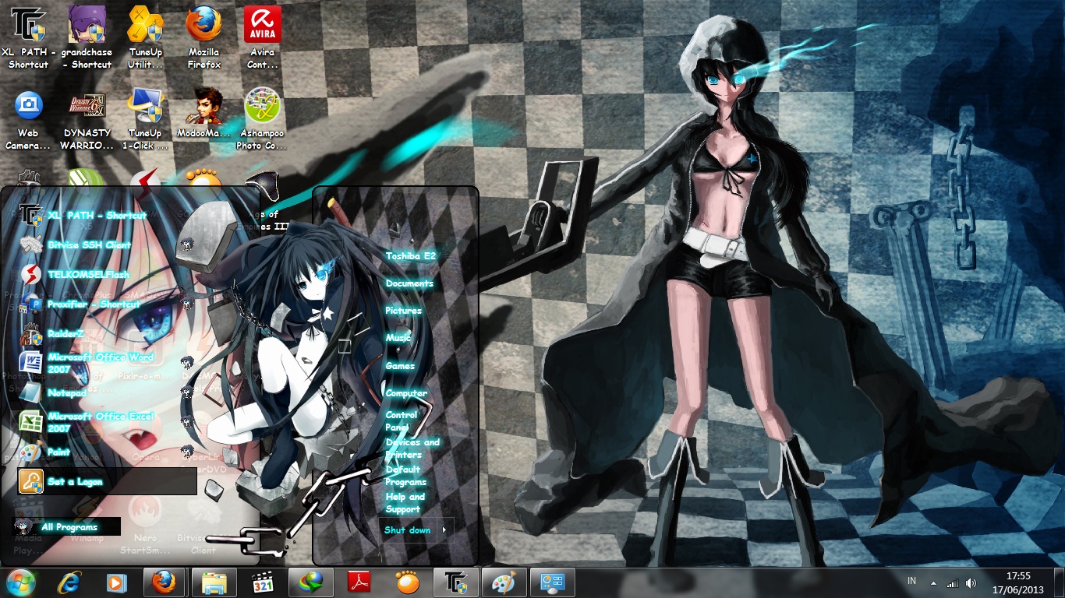Screen dimensions: 1065x598
Task: Launch Media Player Classic 321 taskbar icon
Action: (x=262, y=582)
